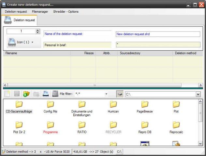Click right arrow of horizontal scrollbar

pos(200,85)
